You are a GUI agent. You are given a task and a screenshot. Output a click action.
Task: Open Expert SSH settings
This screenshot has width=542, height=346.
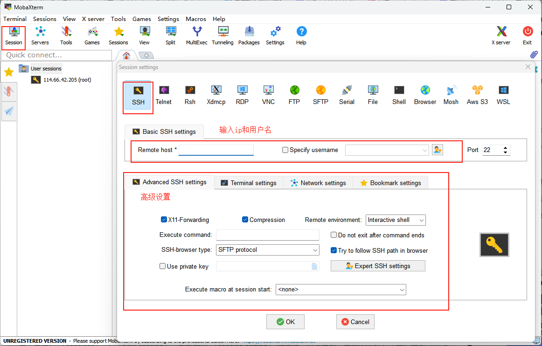pos(377,266)
